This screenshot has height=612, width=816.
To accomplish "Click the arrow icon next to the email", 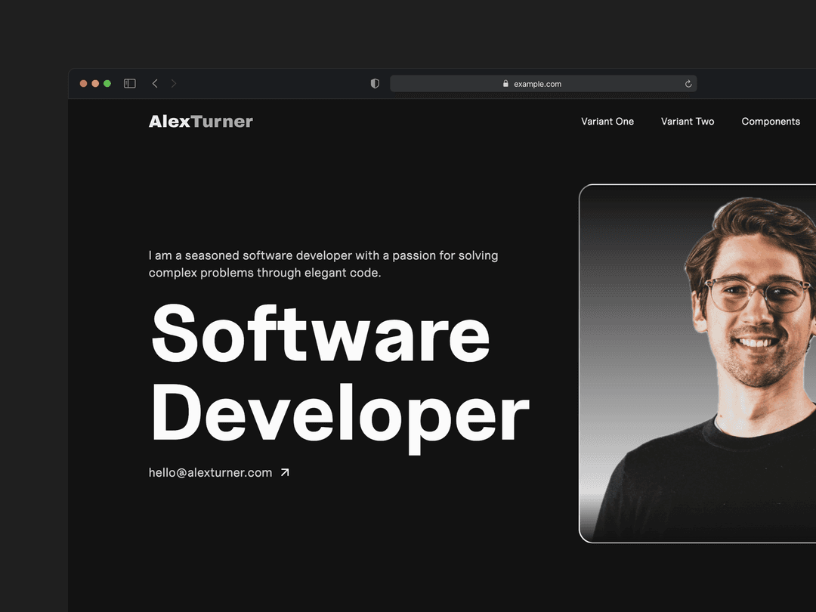I will pyautogui.click(x=285, y=471).
